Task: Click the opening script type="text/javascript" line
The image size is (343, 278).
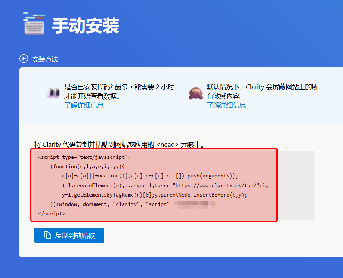Action: 84,157
